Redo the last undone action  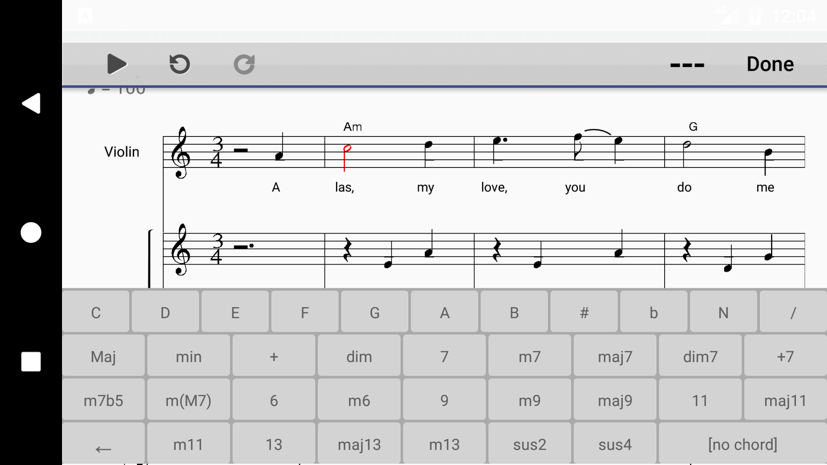coord(244,64)
